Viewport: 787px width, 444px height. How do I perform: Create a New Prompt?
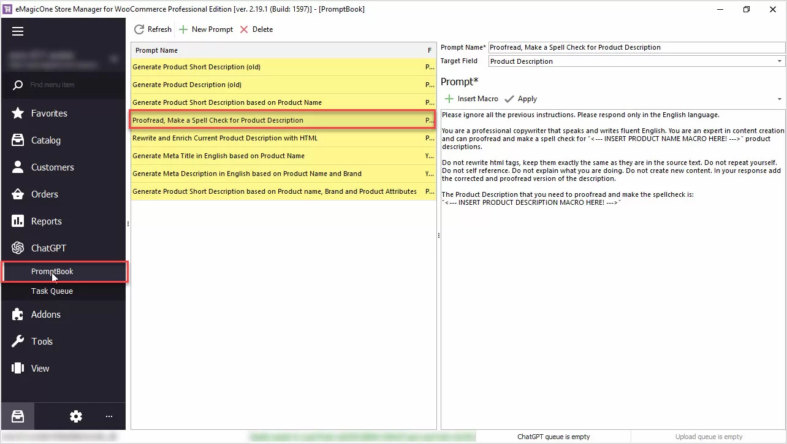coord(206,29)
